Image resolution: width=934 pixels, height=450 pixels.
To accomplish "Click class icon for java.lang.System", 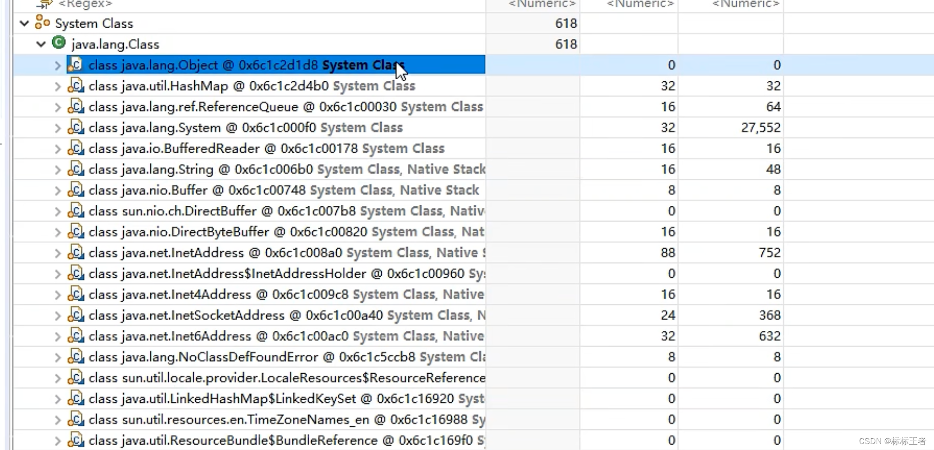I will click(x=75, y=127).
